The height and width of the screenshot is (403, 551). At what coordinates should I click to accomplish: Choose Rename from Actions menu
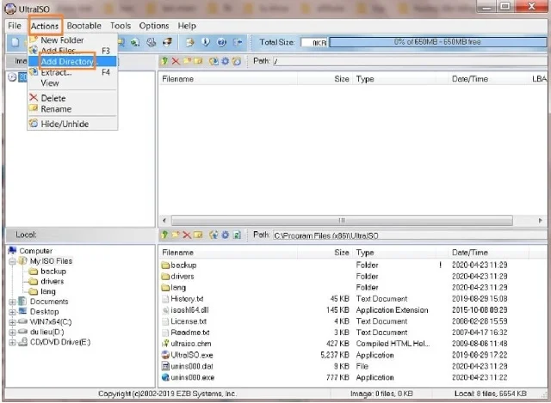tap(72, 109)
